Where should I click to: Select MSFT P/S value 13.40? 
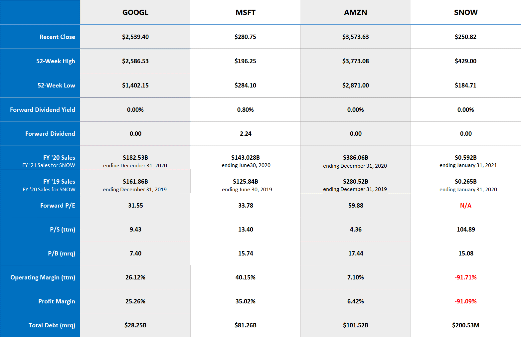tap(246, 230)
